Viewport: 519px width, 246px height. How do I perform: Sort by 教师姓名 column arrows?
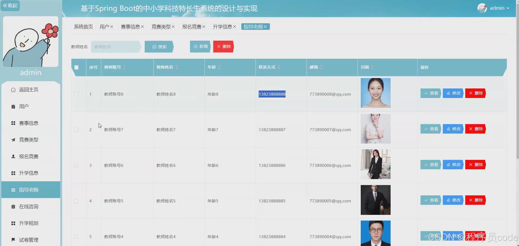pos(177,67)
